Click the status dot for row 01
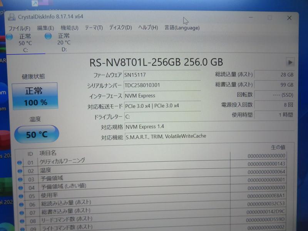Viewport: 308px width, 231px height. point(20,162)
